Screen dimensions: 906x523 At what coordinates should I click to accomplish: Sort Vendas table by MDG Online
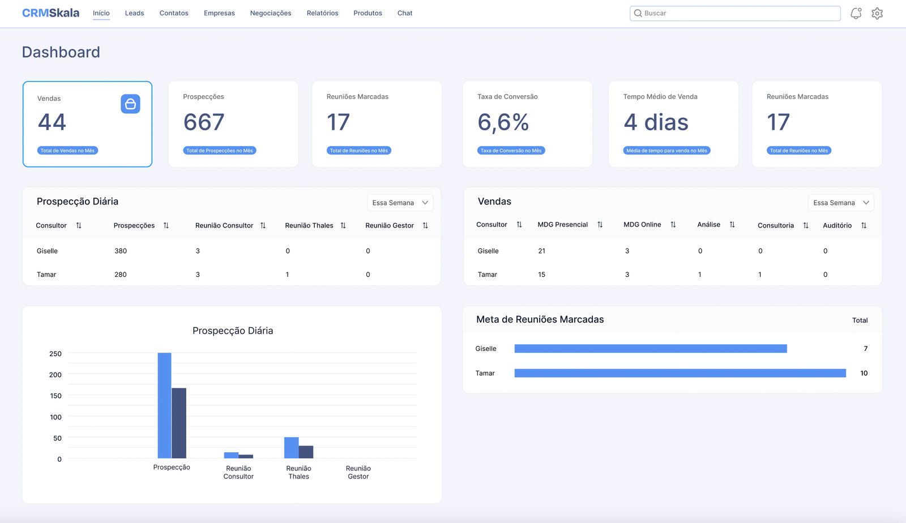click(673, 225)
